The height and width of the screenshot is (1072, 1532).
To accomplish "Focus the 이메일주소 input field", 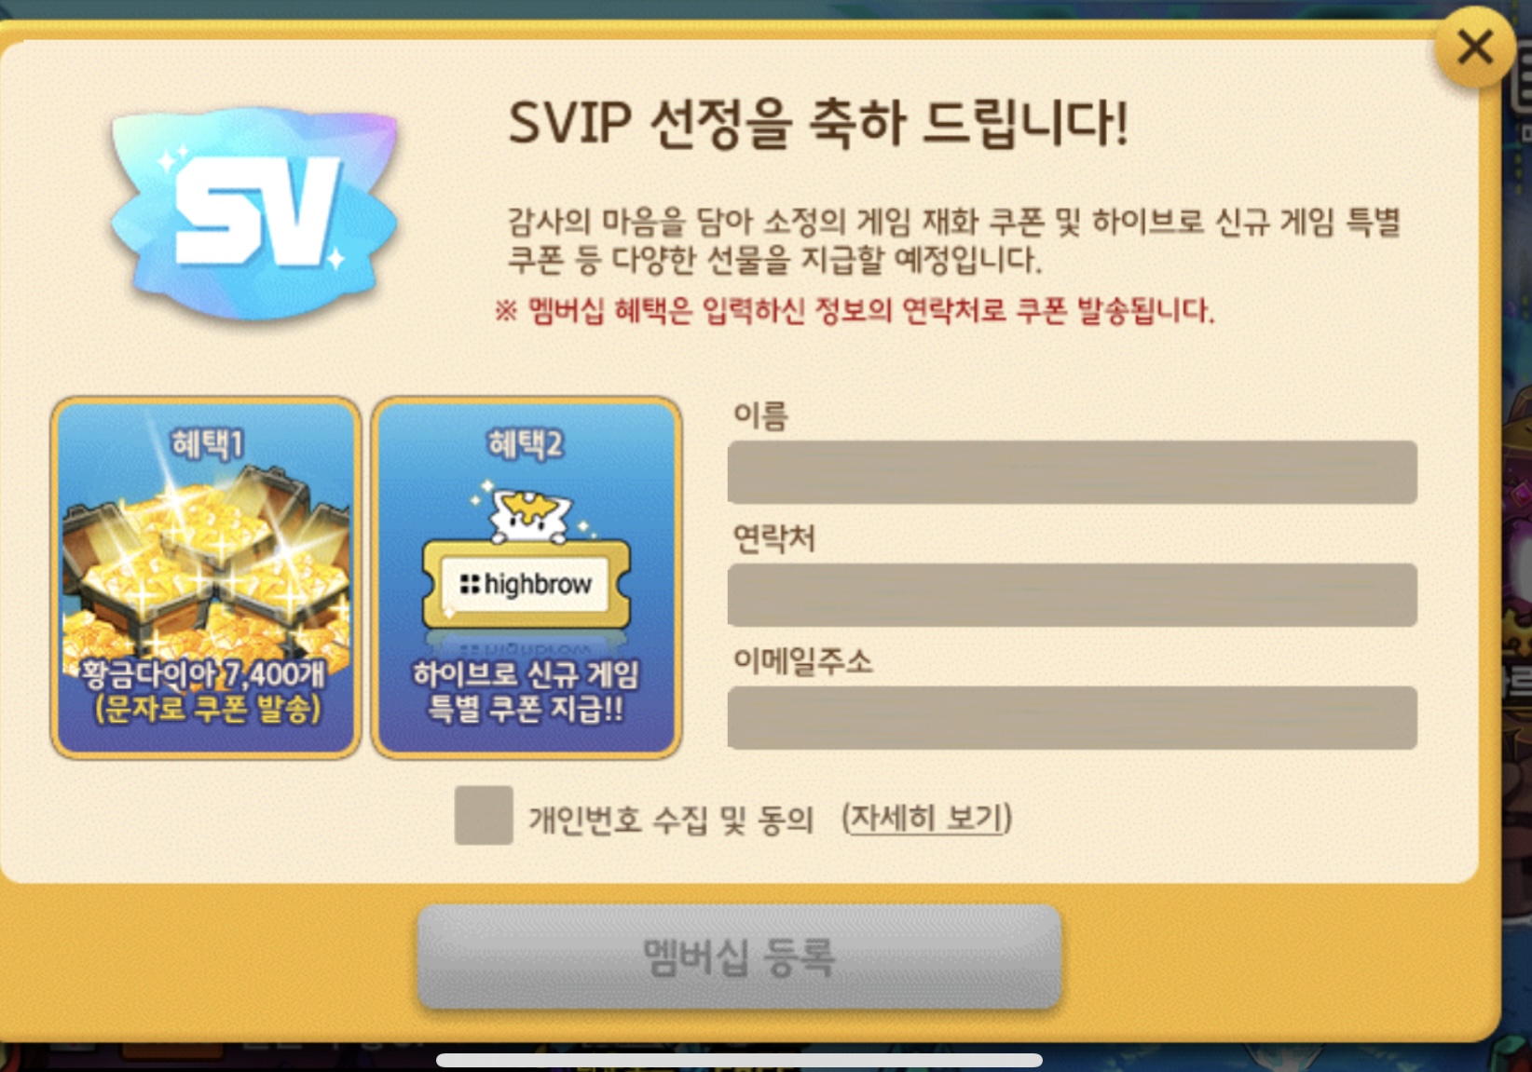I will [1072, 718].
